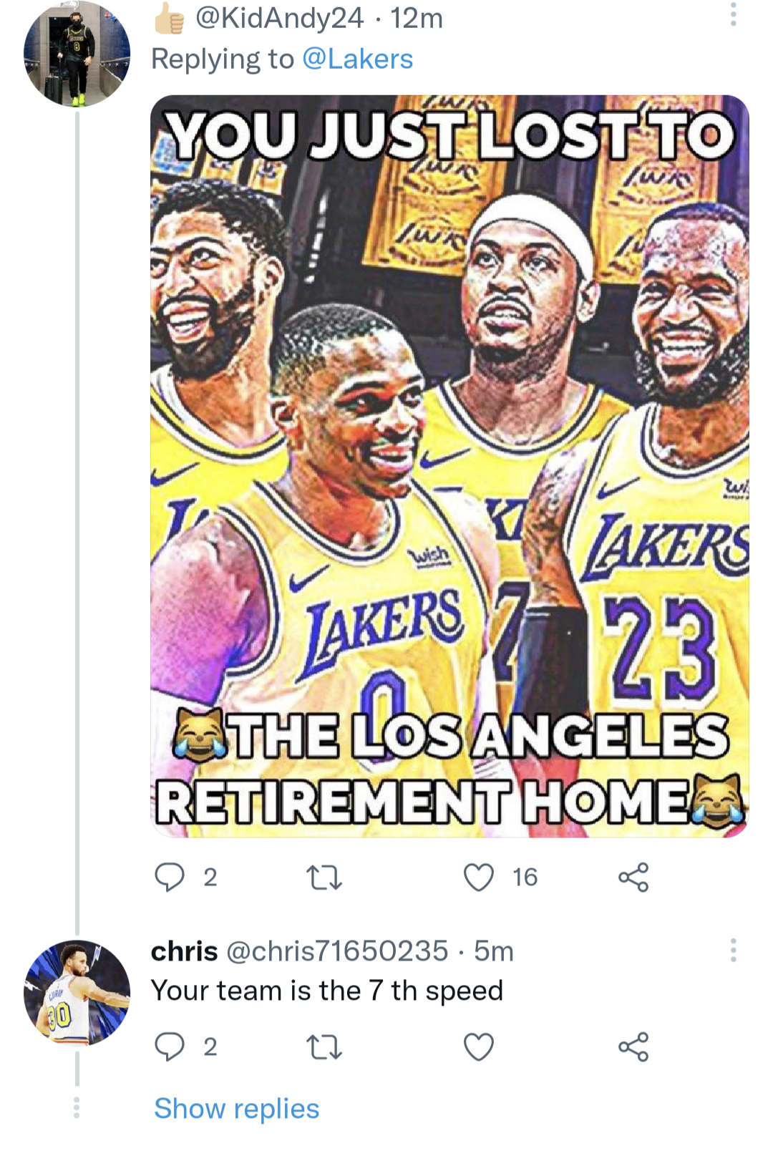
Task: Open chris's profile from the display name
Action: (x=184, y=952)
